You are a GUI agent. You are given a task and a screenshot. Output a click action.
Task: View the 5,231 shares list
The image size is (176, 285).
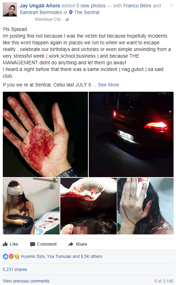pyautogui.click(x=15, y=270)
